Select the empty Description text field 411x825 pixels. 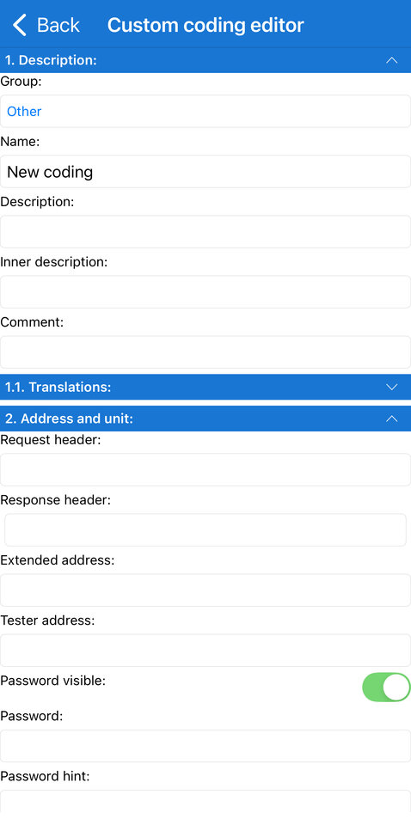pos(205,231)
